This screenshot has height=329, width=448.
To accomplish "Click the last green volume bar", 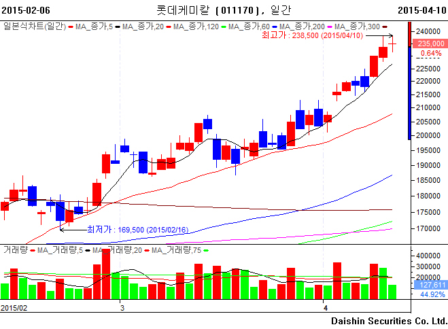I will (392, 292).
